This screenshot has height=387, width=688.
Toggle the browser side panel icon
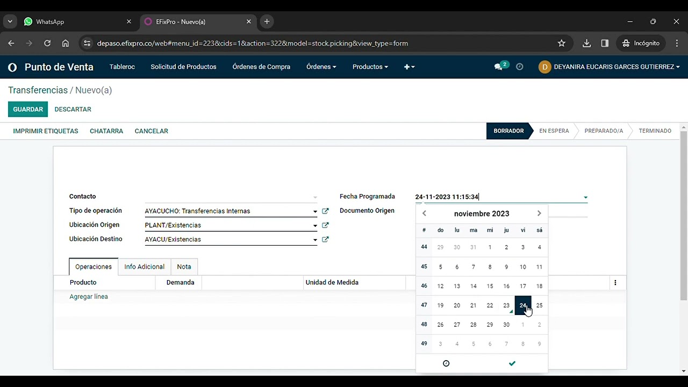[605, 43]
